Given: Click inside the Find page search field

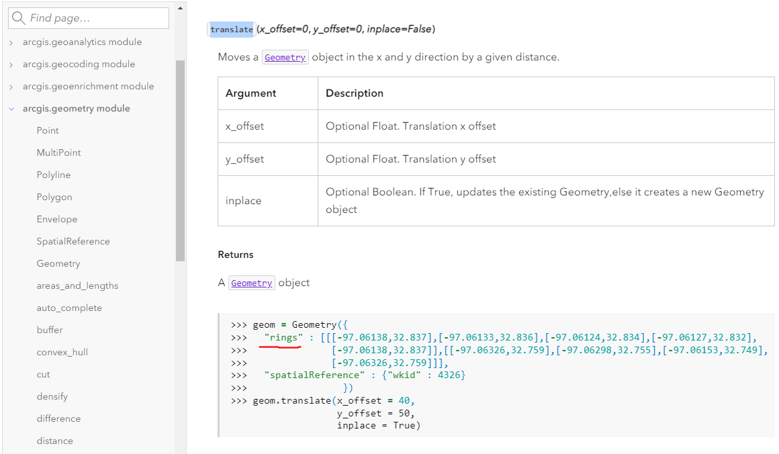Looking at the screenshot, I should click(x=94, y=18).
